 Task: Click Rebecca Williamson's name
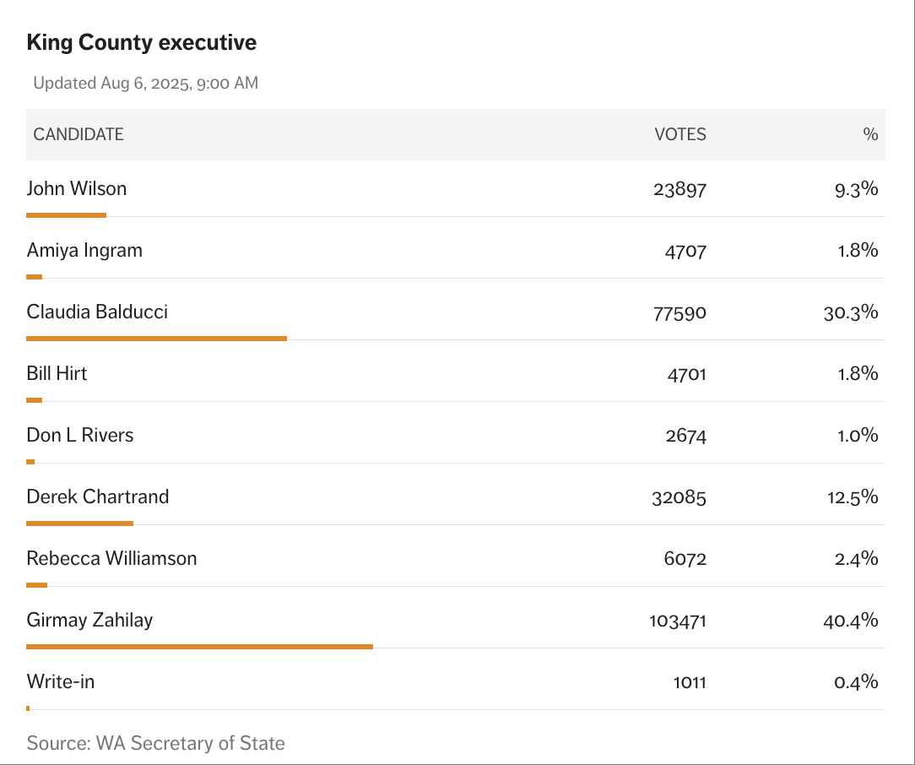pyautogui.click(x=111, y=558)
